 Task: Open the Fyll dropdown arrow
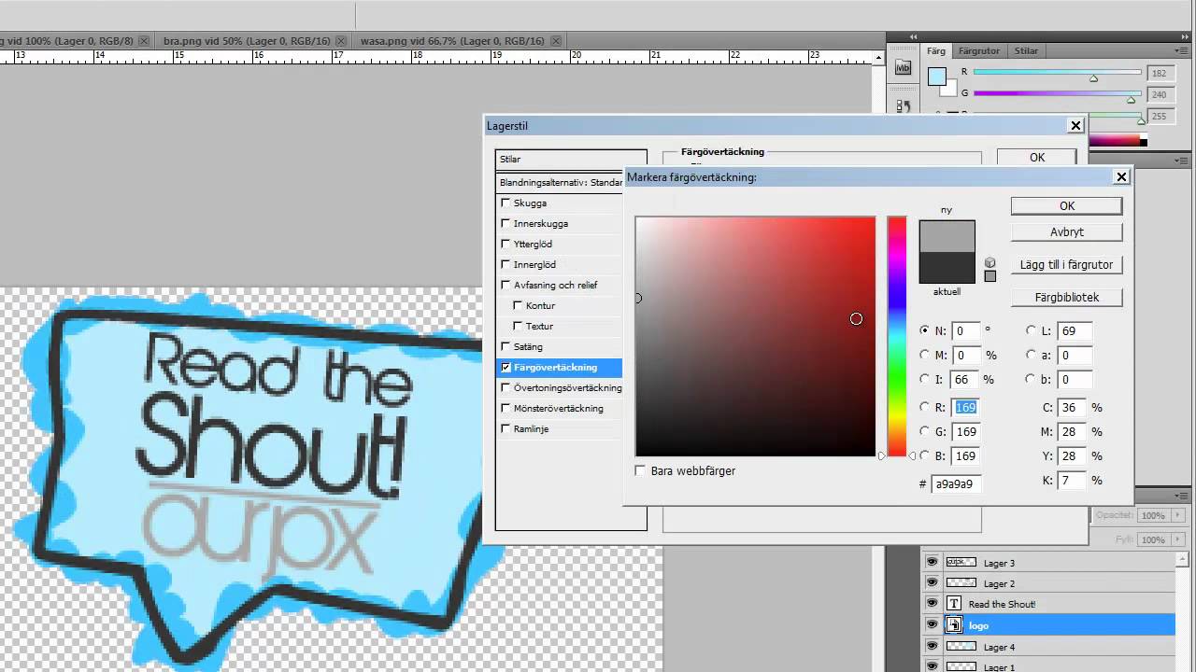[x=1178, y=539]
